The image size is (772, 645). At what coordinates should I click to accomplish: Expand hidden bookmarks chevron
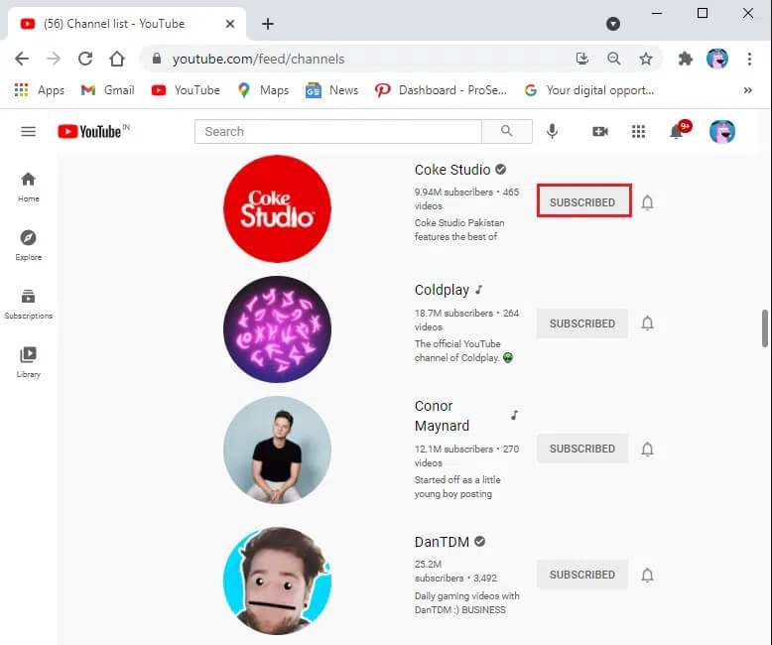(748, 90)
